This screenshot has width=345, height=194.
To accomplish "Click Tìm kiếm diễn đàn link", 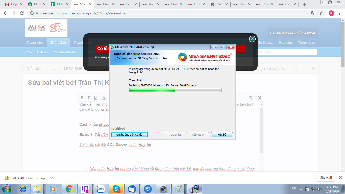I will [66, 52].
